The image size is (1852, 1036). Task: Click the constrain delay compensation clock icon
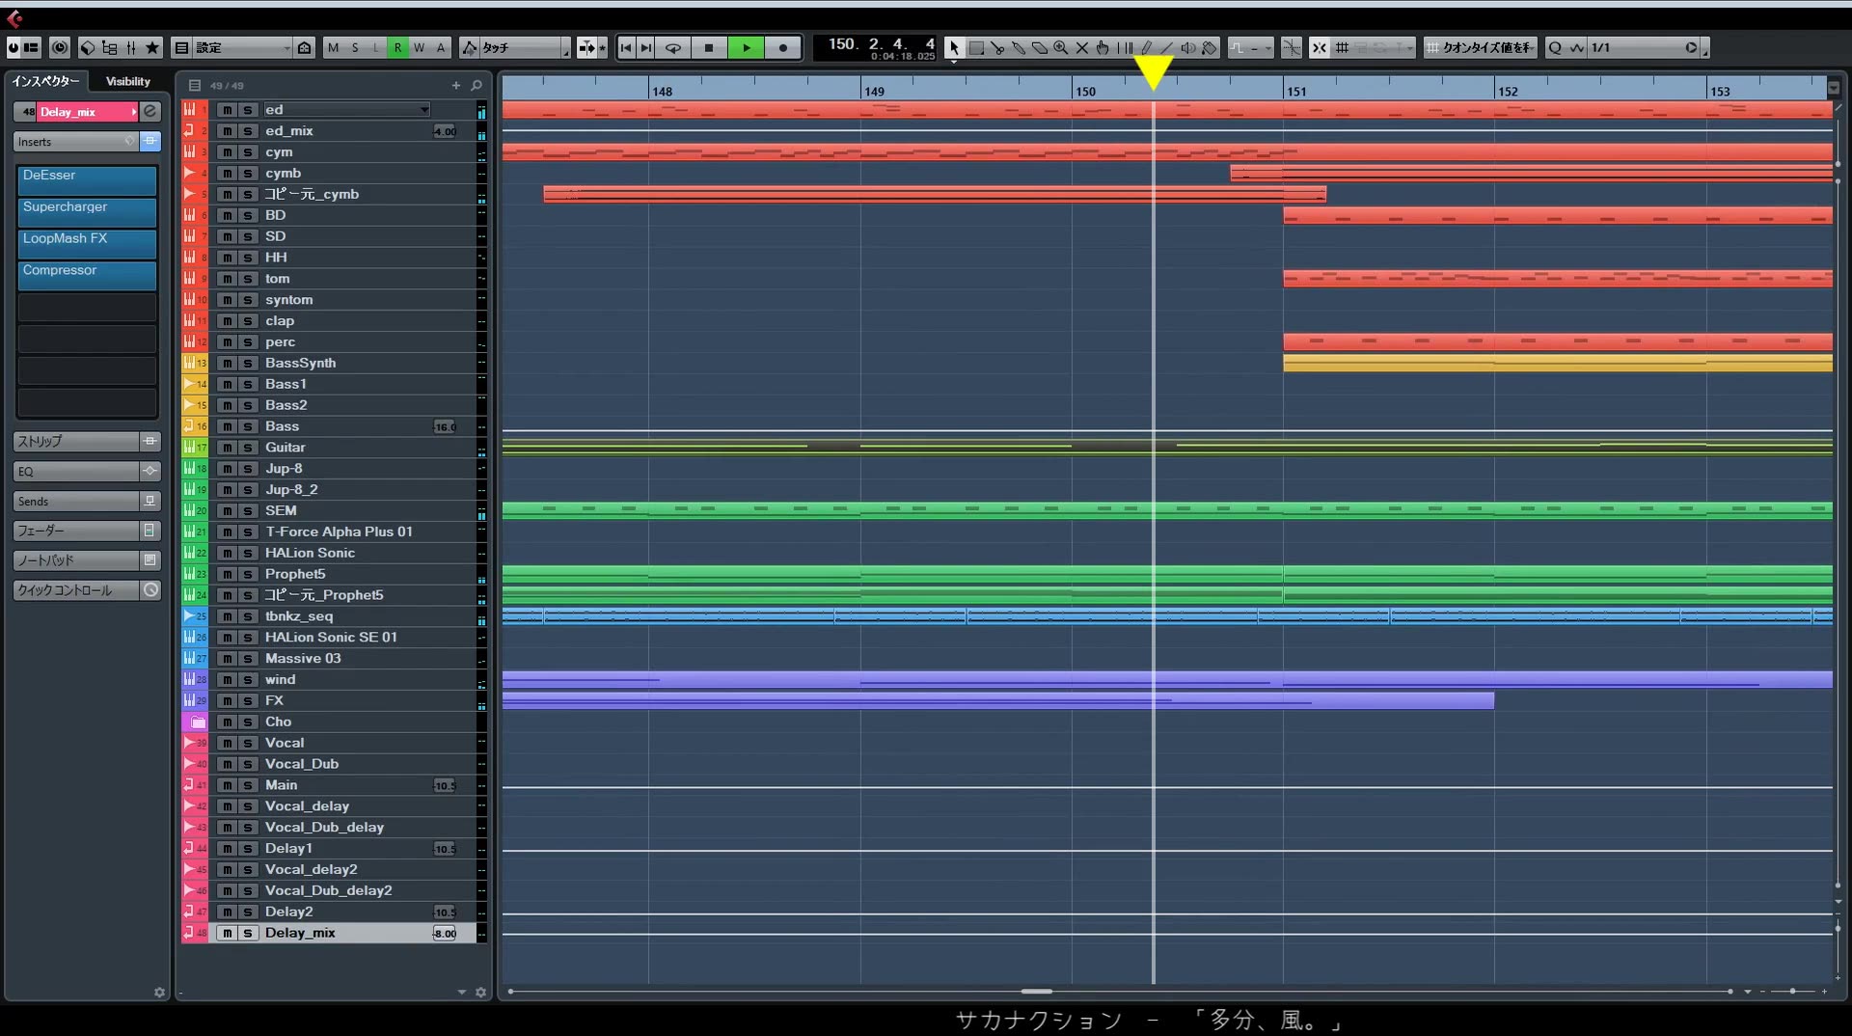coord(60,47)
